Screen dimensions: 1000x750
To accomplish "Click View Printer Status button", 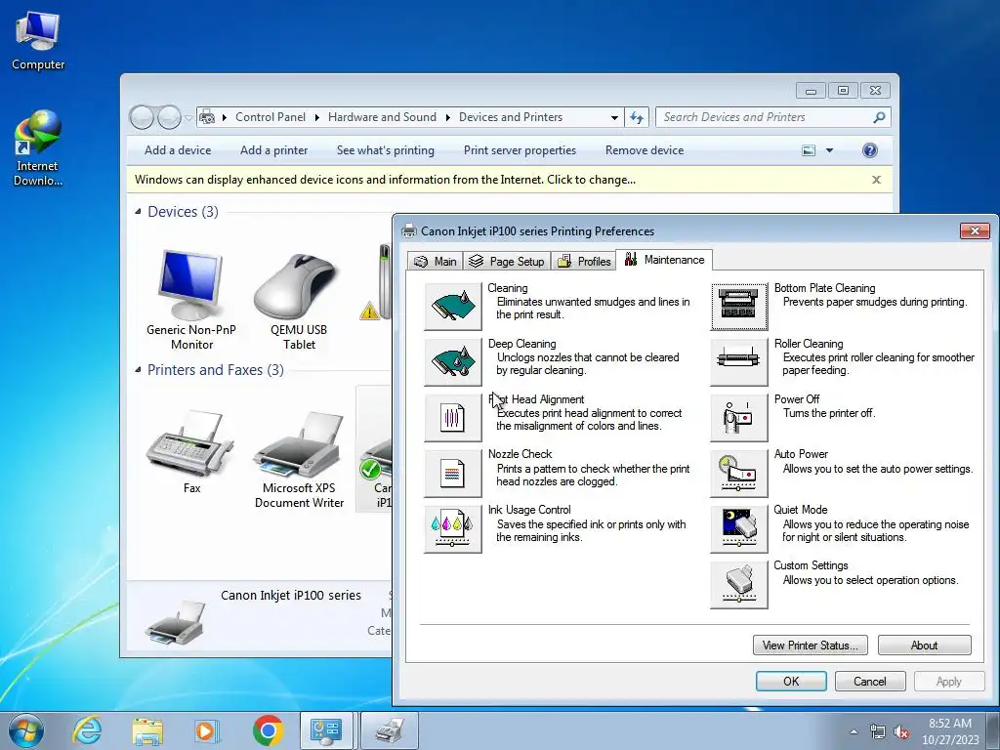I will tap(810, 646).
